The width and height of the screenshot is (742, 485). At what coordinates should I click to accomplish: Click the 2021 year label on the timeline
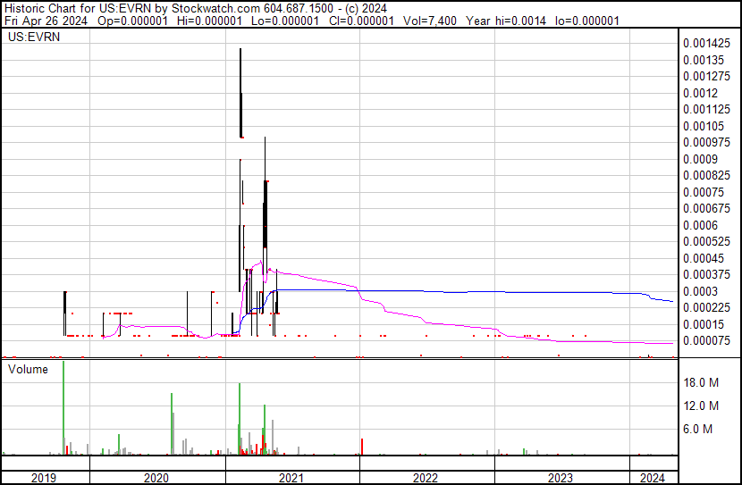click(291, 478)
